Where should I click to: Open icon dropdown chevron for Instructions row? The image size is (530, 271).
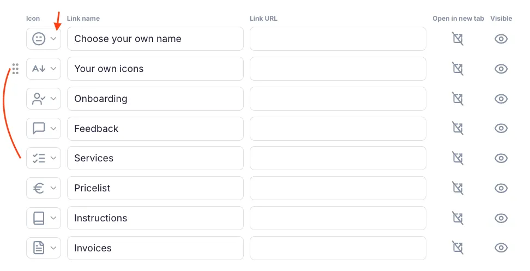pyautogui.click(x=53, y=218)
